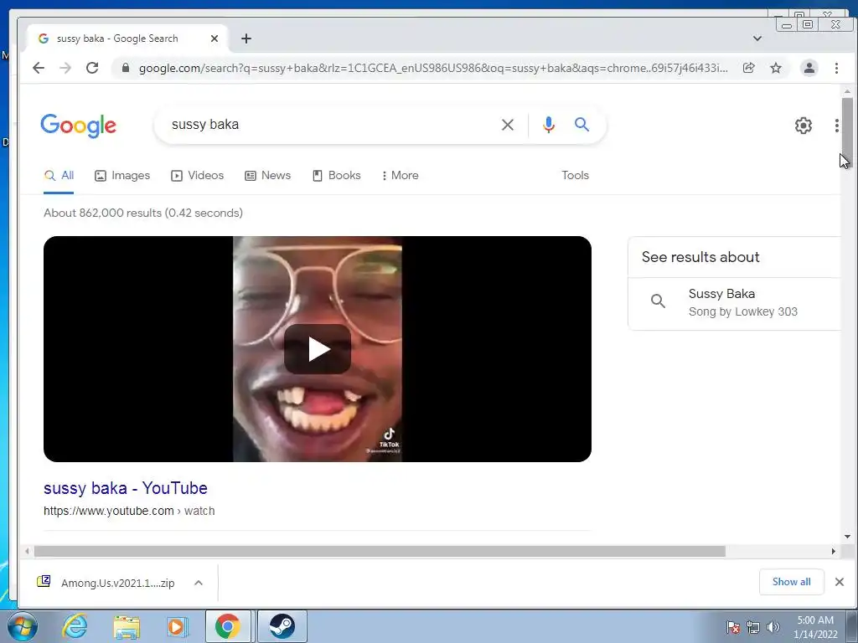Viewport: 858px width, 643px height.
Task: Click the scroll down arrow
Action: click(847, 537)
